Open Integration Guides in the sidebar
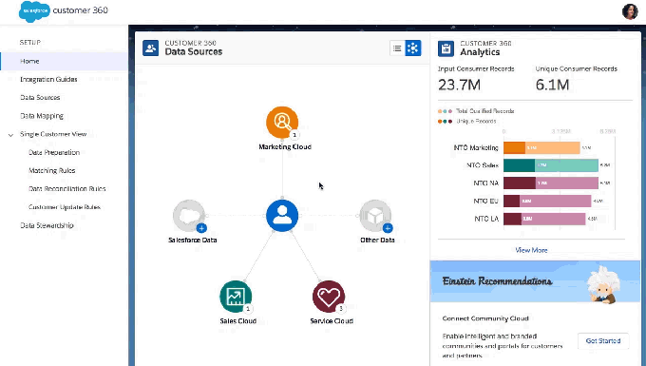 point(48,79)
